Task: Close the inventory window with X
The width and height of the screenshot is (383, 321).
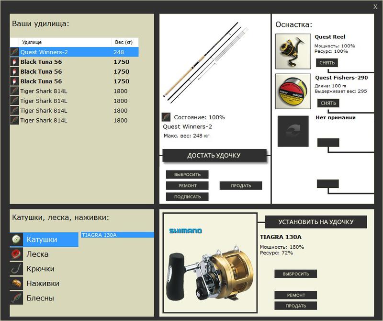Action: tap(375, 7)
